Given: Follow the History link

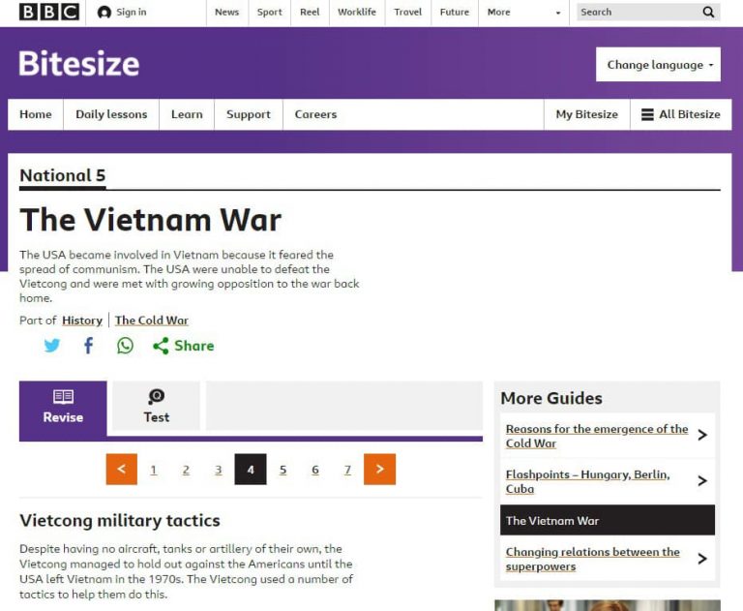Looking at the screenshot, I should tap(82, 321).
